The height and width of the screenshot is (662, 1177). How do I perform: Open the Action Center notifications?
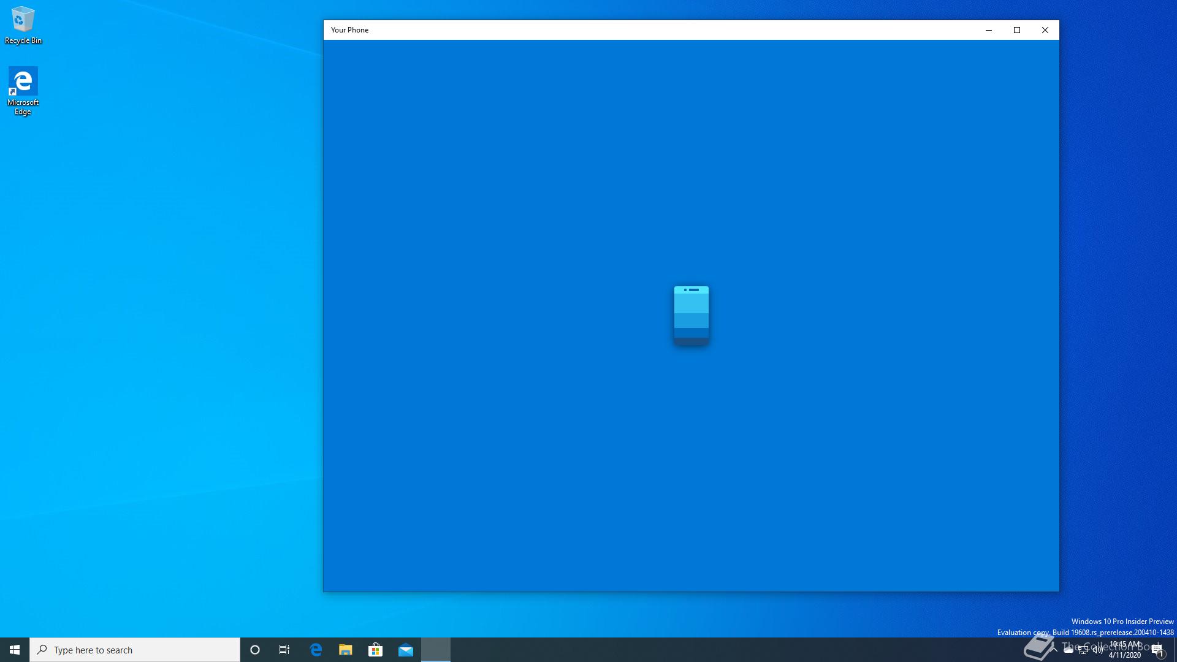(1157, 650)
